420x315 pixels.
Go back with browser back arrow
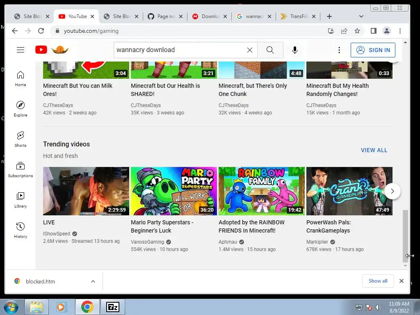[15, 31]
